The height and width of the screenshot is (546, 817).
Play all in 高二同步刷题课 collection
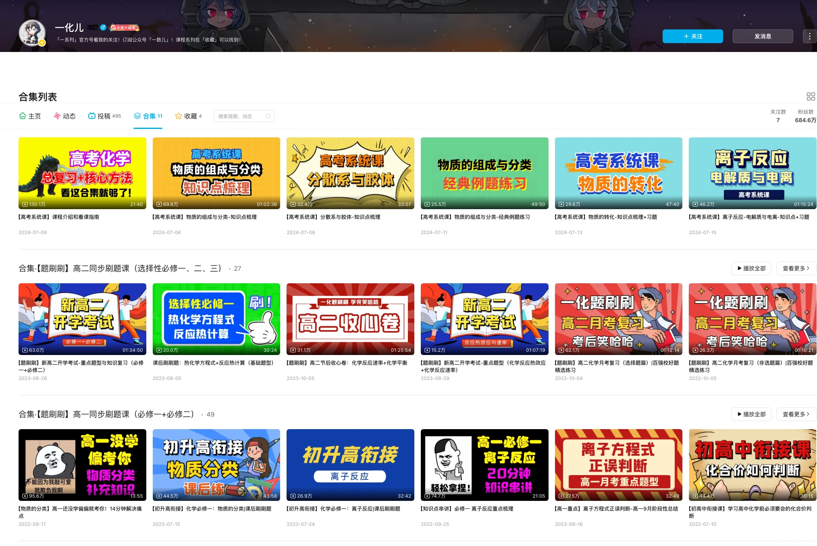[751, 268]
